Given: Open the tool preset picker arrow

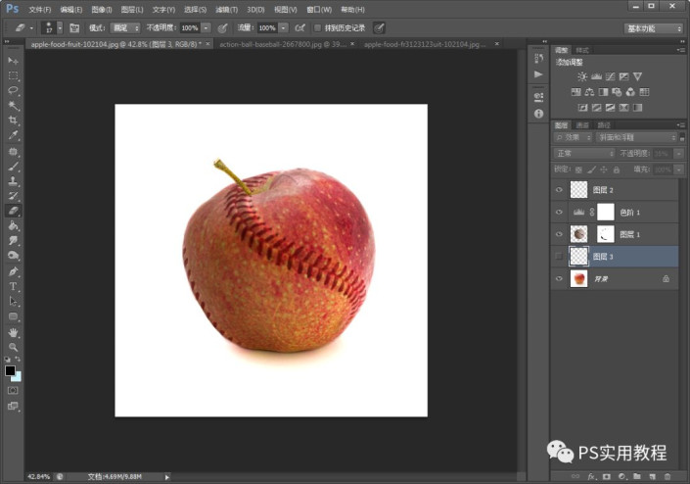Looking at the screenshot, I should (31, 28).
